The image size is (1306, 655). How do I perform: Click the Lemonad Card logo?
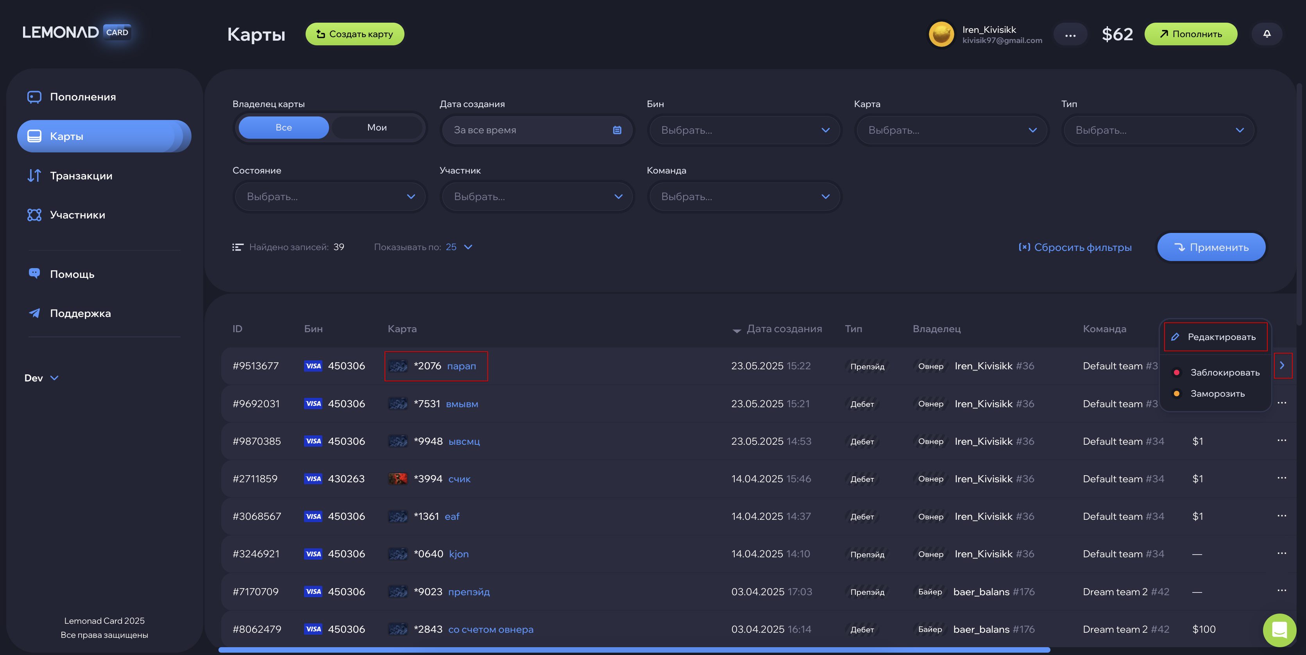pos(77,32)
